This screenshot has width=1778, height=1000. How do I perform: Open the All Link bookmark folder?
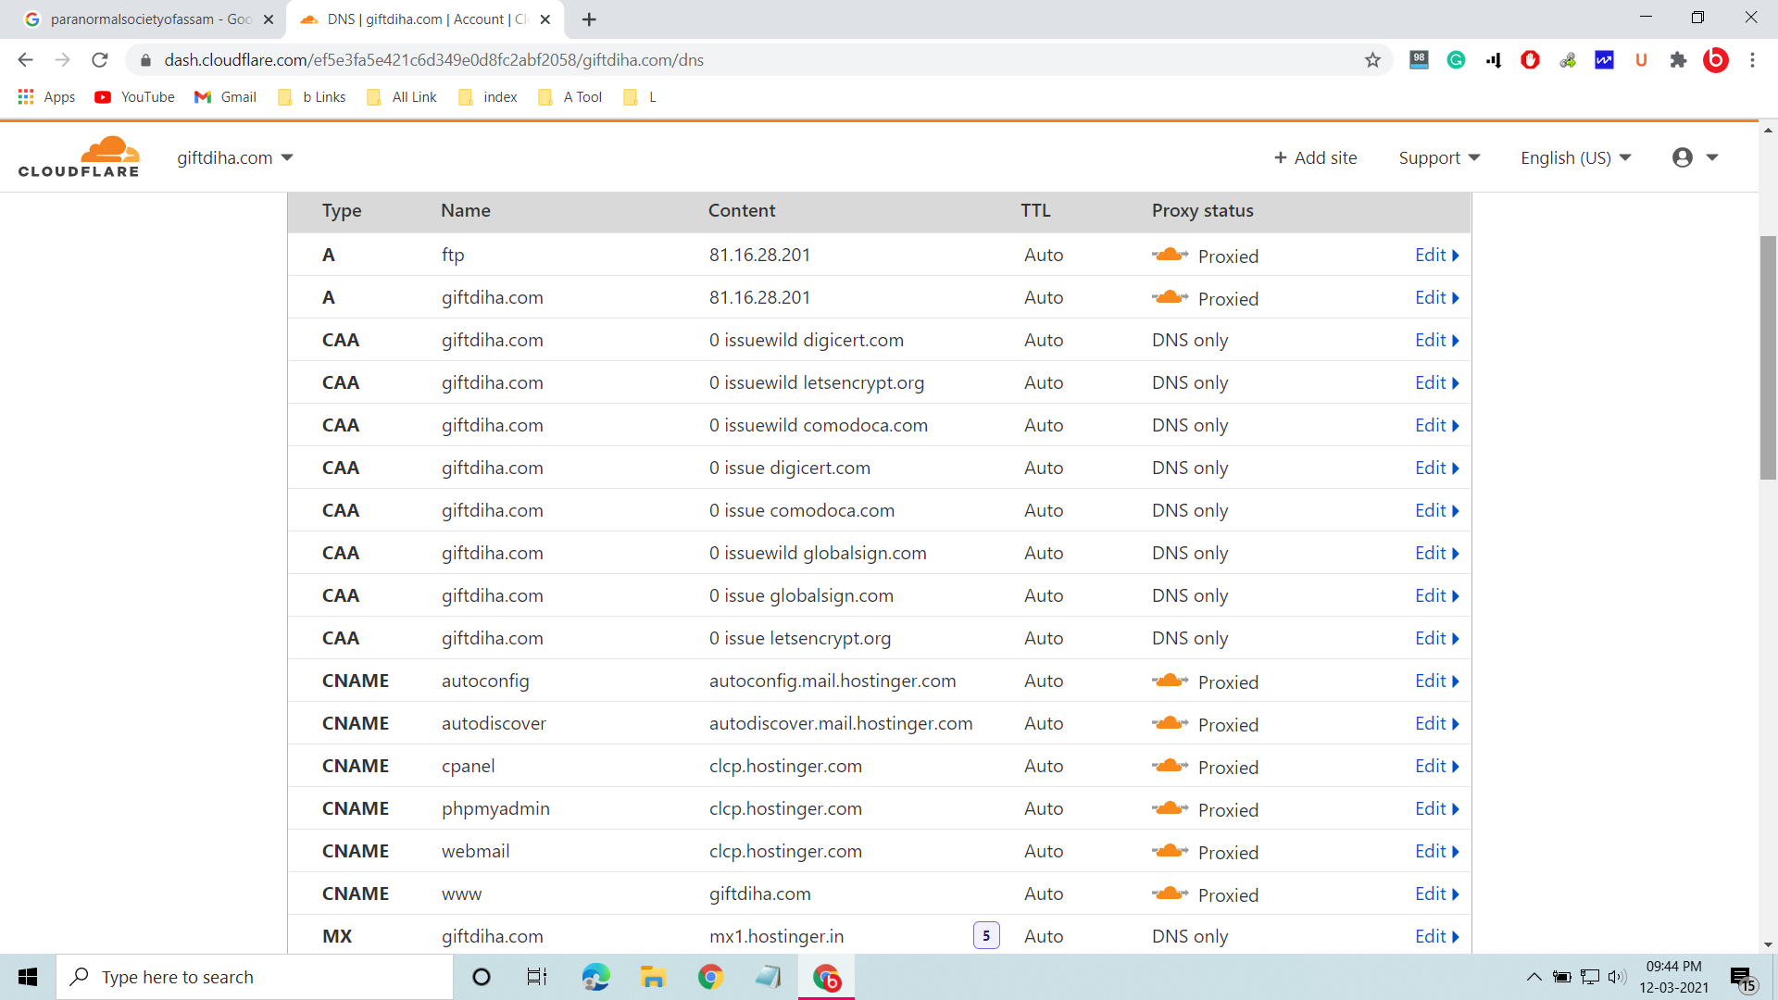(402, 97)
